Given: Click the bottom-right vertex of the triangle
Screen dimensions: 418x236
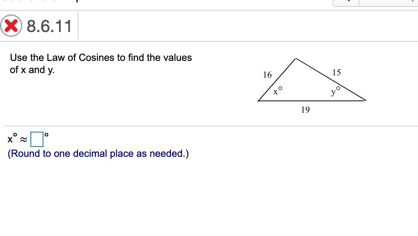Looking at the screenshot, I should tap(366, 100).
